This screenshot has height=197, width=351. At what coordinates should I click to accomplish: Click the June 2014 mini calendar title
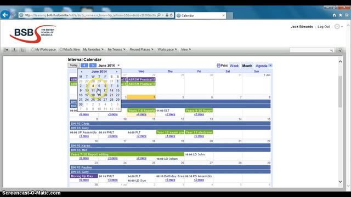[x=99, y=72]
